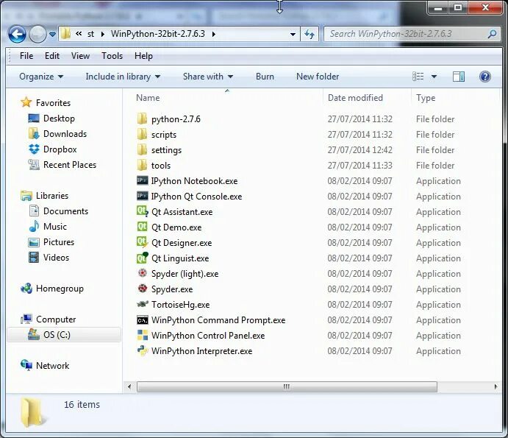Open Recent Places in Favorites
Screen dimensions: 508x438
tap(70, 165)
